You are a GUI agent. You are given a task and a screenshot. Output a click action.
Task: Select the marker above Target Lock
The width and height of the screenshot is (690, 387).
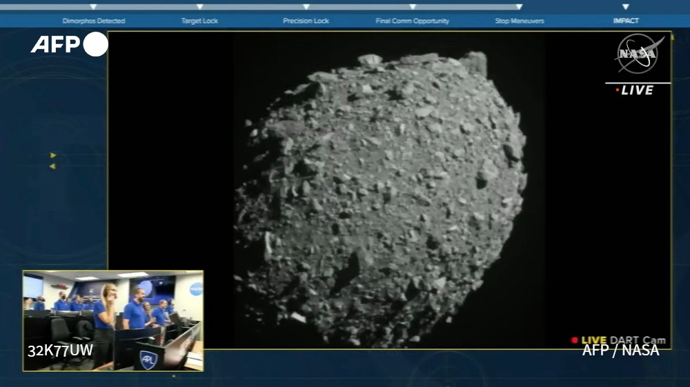pos(200,7)
